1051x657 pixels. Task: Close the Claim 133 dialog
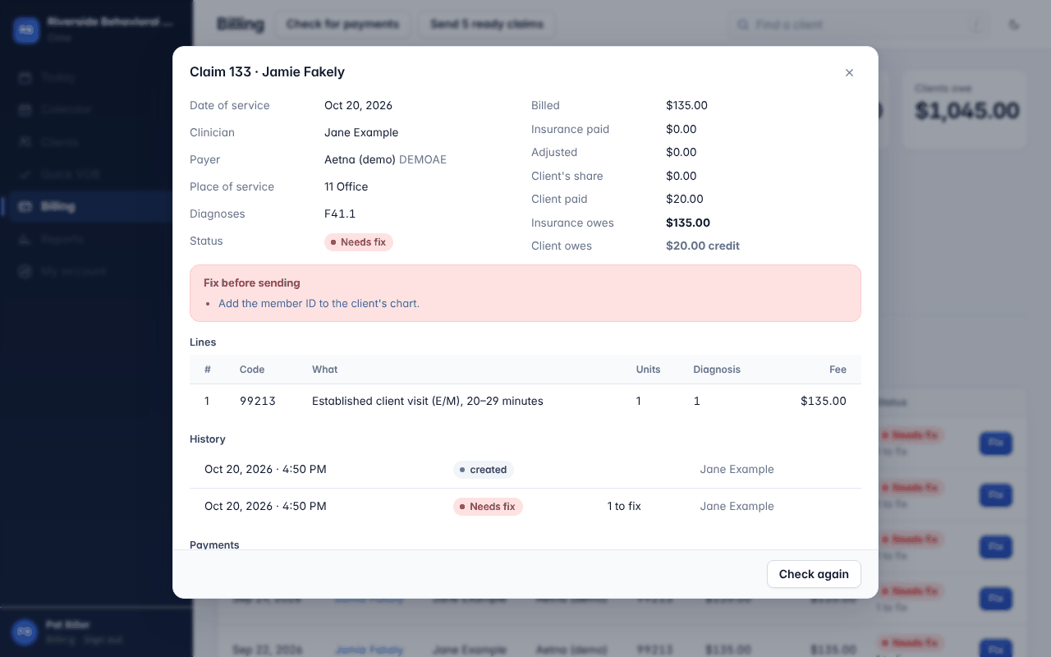click(x=849, y=72)
